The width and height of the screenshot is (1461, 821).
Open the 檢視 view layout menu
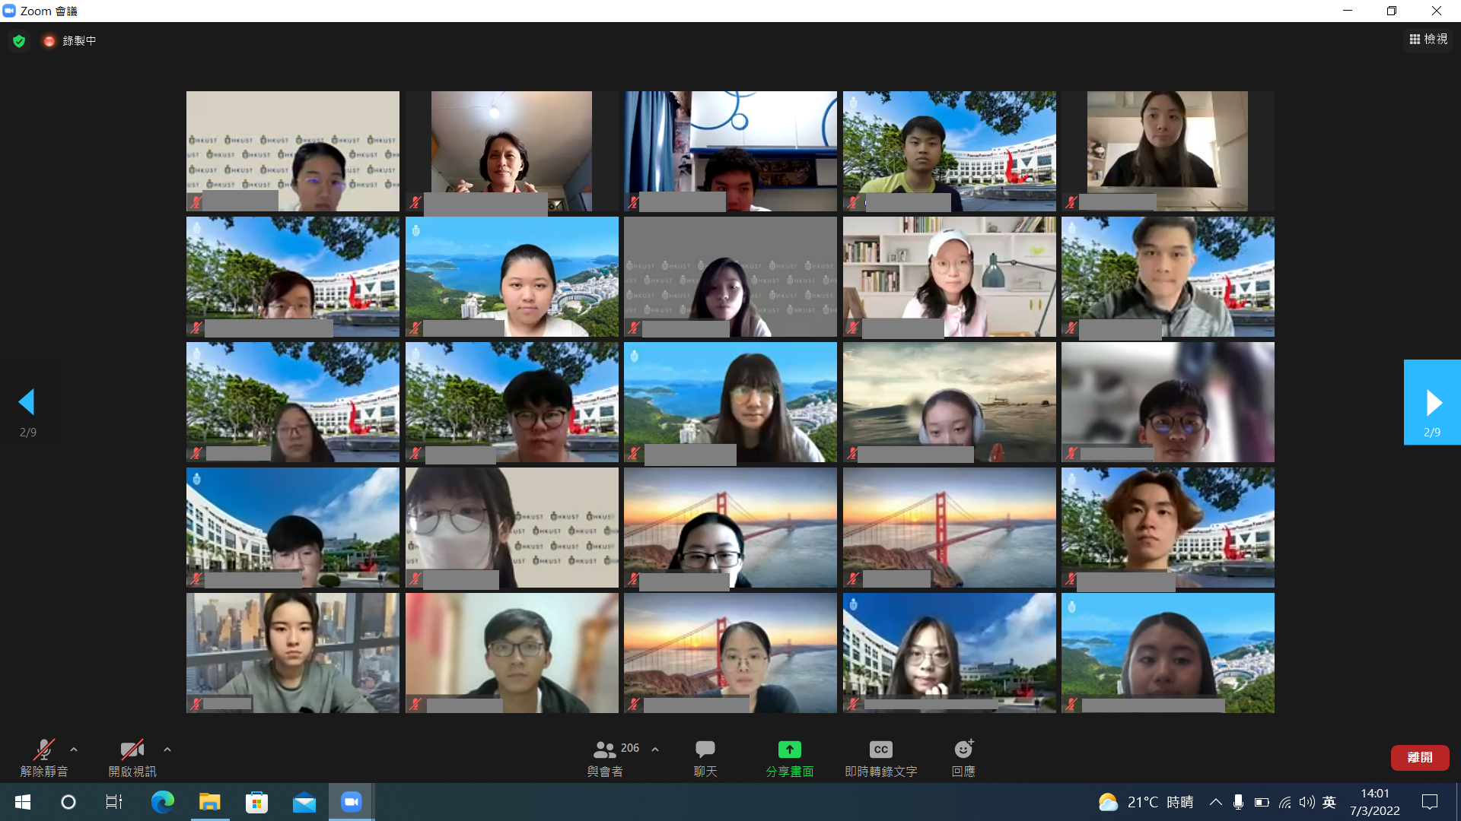[1428, 40]
